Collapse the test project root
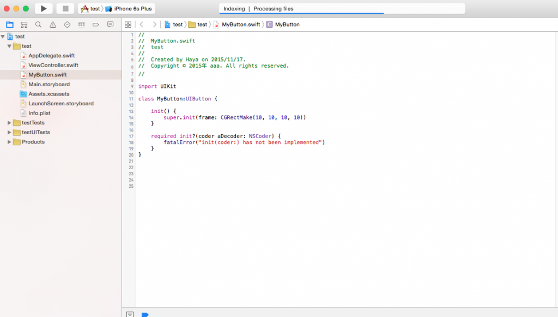The image size is (558, 317). (3, 37)
